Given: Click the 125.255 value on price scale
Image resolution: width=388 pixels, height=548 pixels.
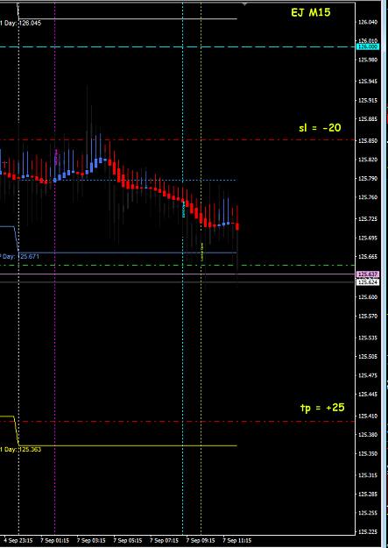Looking at the screenshot, I should (x=368, y=514).
